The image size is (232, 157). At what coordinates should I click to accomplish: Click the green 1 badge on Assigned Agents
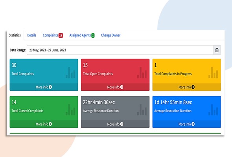click(x=93, y=35)
